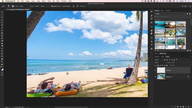
Task: Open the Mode Normal dropdown in options bar
Action: [x=24, y=6]
